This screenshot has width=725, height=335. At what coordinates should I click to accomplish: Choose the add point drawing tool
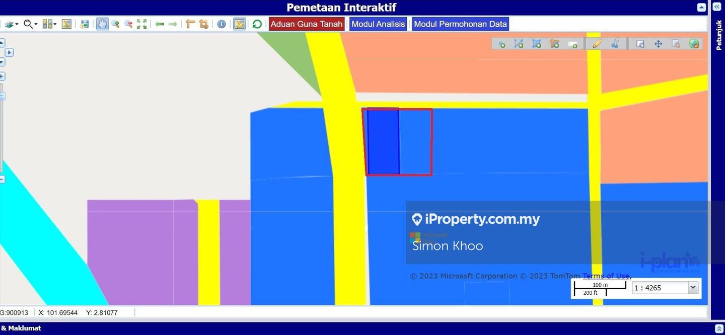[x=501, y=44]
